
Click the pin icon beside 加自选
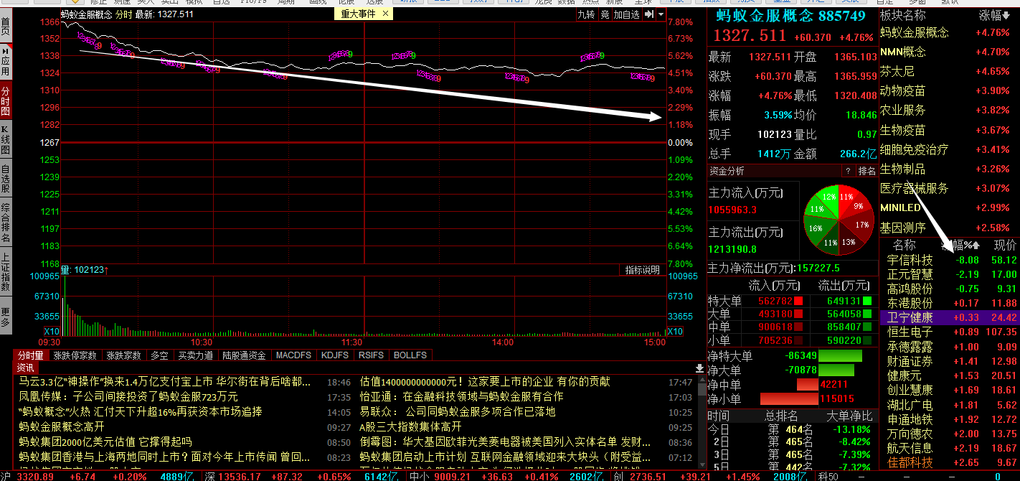pos(650,14)
